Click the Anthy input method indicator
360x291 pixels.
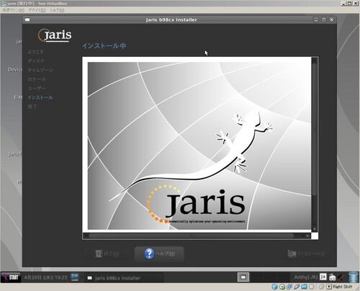pos(306,277)
